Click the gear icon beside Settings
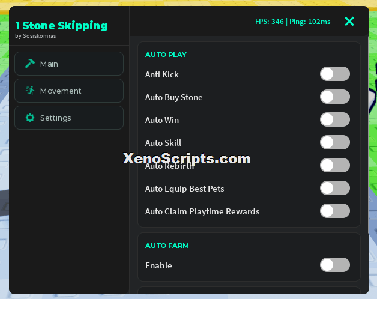The image size is (377, 317). (x=30, y=118)
